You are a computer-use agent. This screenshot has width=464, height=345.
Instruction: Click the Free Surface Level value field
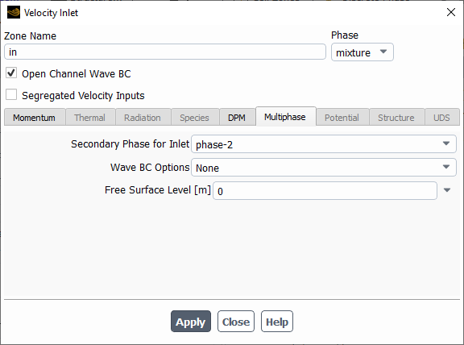tap(325, 191)
